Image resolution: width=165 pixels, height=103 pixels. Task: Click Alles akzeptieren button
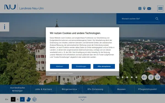[104, 66]
